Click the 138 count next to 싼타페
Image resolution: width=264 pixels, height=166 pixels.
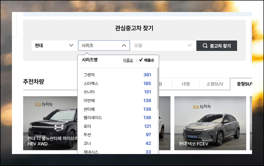[147, 109]
